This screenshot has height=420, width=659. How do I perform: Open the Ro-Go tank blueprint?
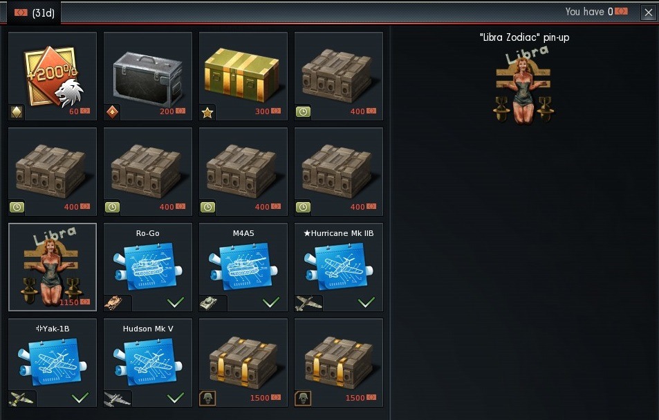coord(148,267)
